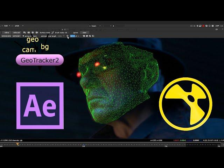The height and width of the screenshot is (168, 224).
Task: Click the circle icon with left arrow
Action: (29, 33)
